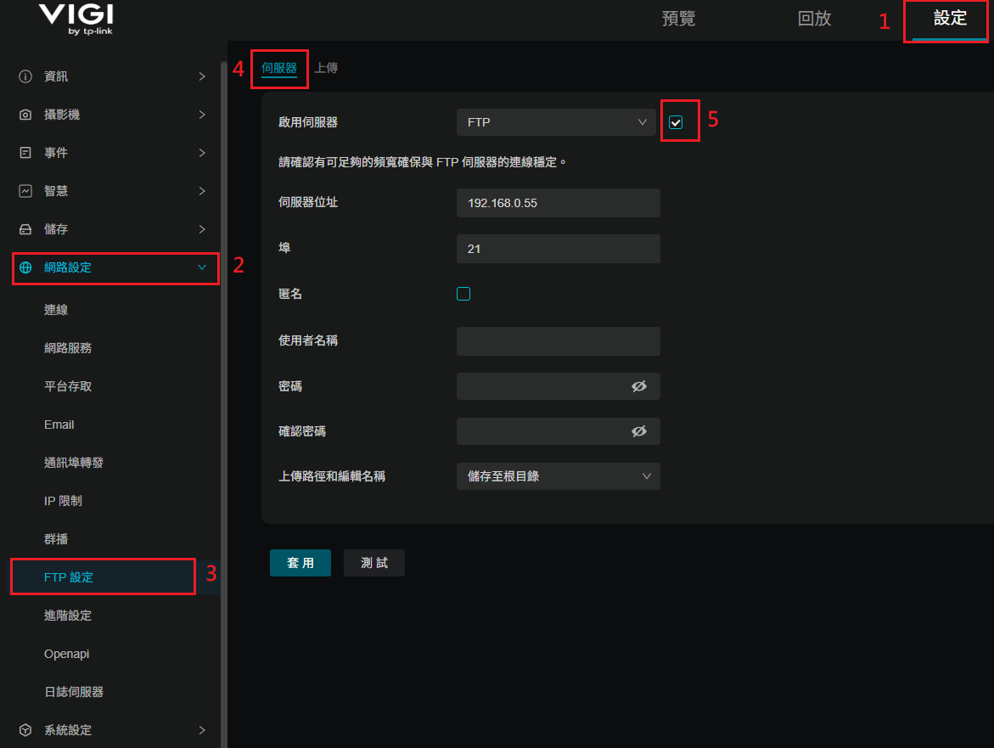Click the 攝影機 camera icon in sidebar
Screen dimensions: 994x748
tap(25, 115)
